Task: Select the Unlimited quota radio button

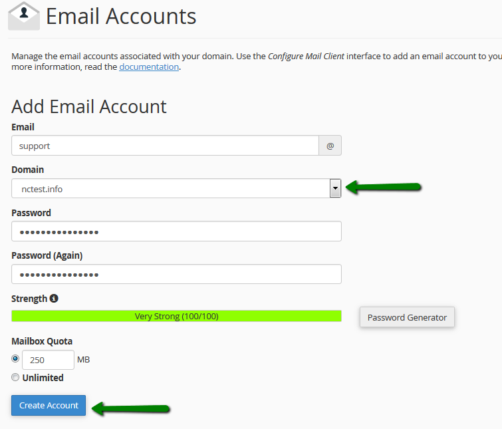Action: click(15, 377)
